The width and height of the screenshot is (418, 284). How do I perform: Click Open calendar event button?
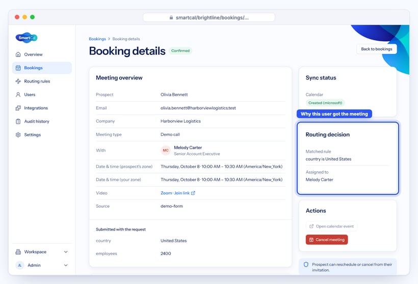pos(331,226)
